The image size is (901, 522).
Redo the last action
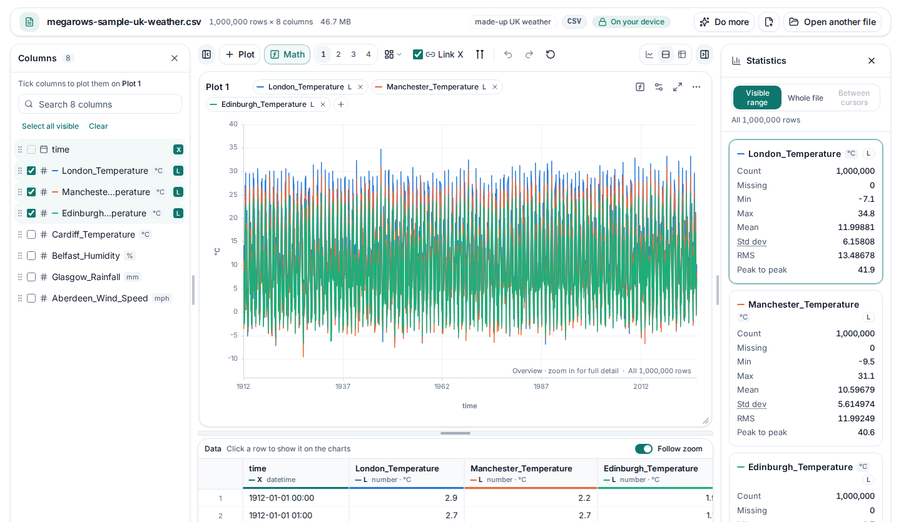tap(529, 54)
